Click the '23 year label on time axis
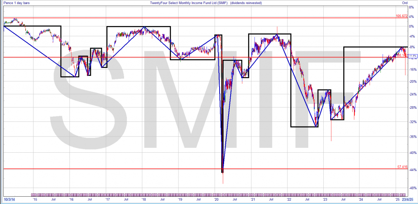 (x=325, y=199)
